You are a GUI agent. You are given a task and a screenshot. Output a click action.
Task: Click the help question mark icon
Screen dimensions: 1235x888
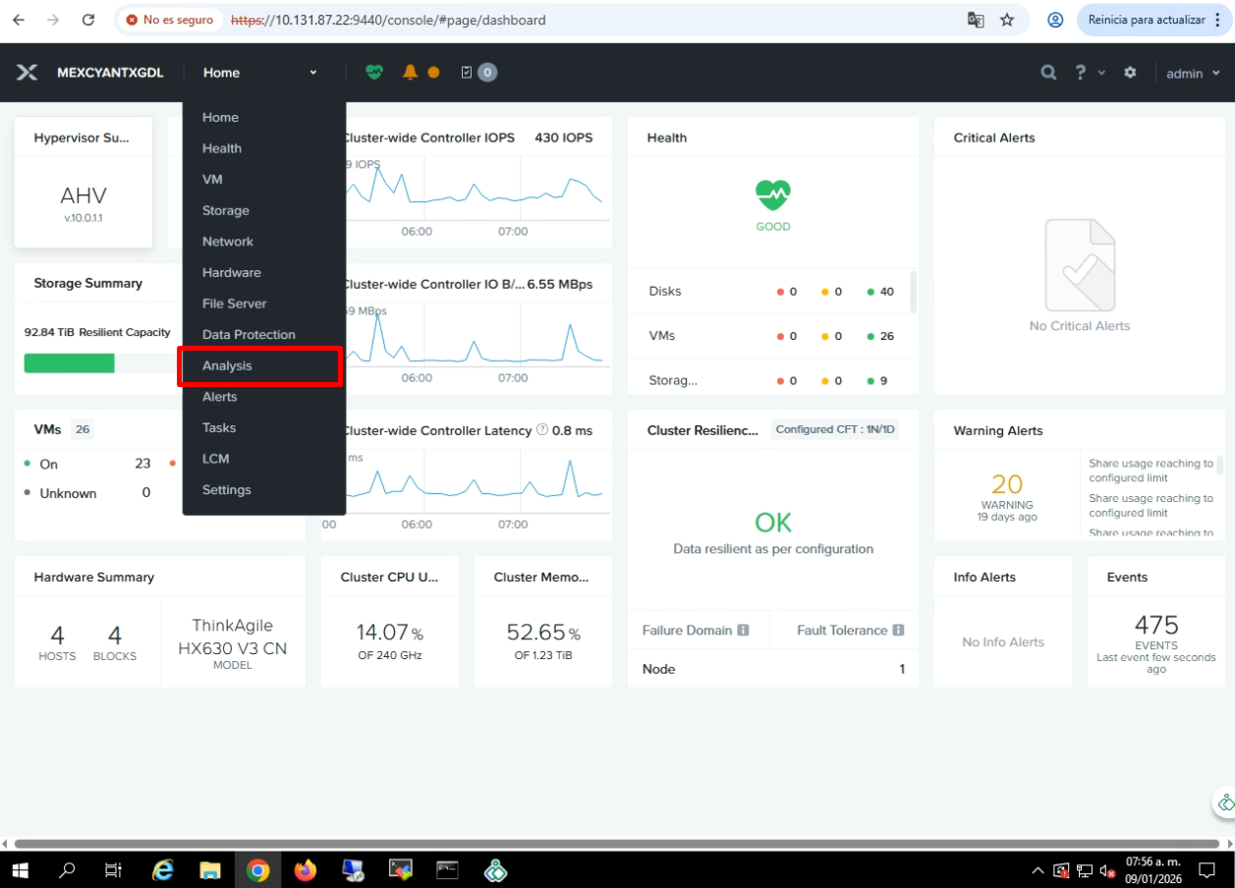point(1080,73)
